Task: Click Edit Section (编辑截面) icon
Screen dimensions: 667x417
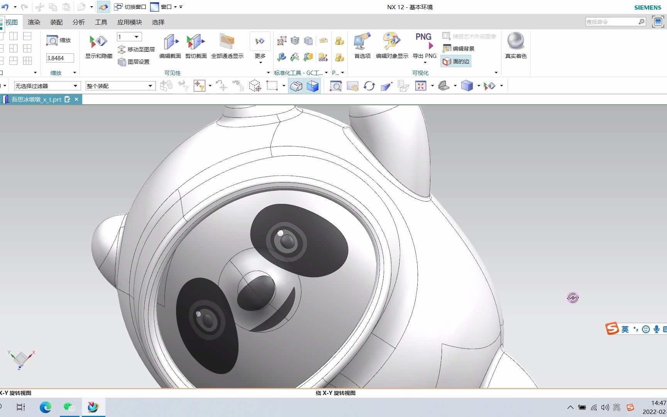Action: click(170, 42)
